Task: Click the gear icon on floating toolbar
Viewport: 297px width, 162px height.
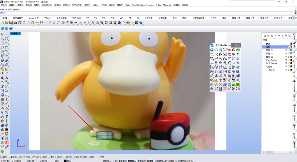Action: (237, 45)
